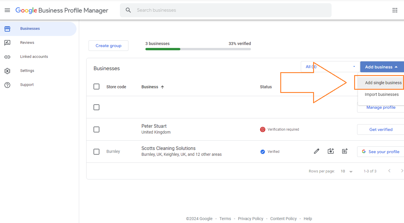The image size is (404, 223).
Task: Select Import businesses option
Action: (x=381, y=94)
